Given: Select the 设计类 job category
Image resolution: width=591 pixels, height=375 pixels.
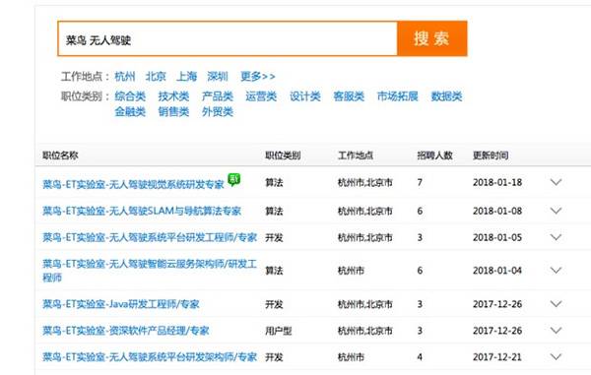Looking at the screenshot, I should 305,96.
